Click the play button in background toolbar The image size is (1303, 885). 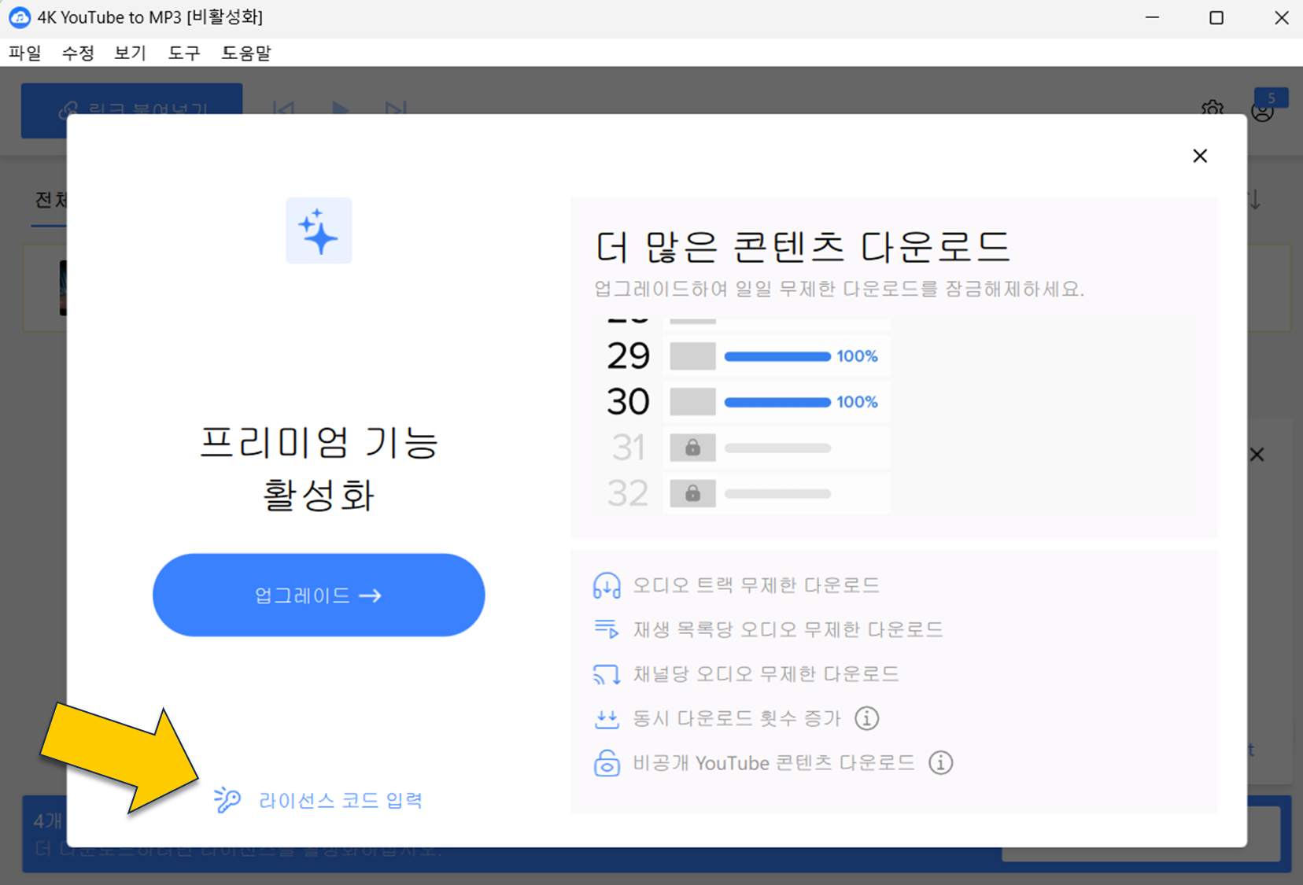pos(341,109)
